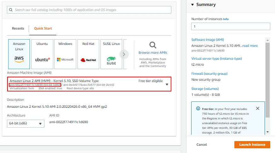Click the AMI catalog search magnifier icon
This screenshot has width=275, height=153.
pos(11,10)
